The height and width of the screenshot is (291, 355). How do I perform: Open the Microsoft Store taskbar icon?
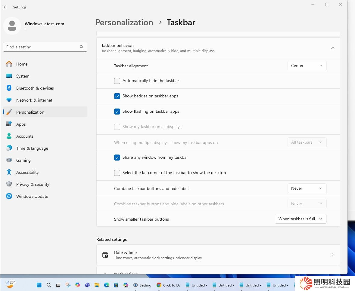[116, 285]
